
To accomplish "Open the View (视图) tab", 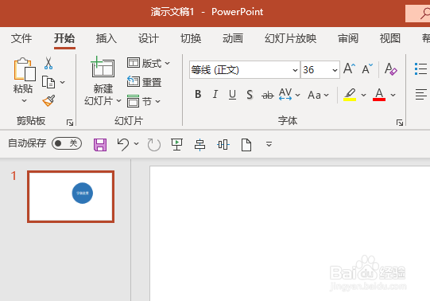I will click(x=390, y=38).
